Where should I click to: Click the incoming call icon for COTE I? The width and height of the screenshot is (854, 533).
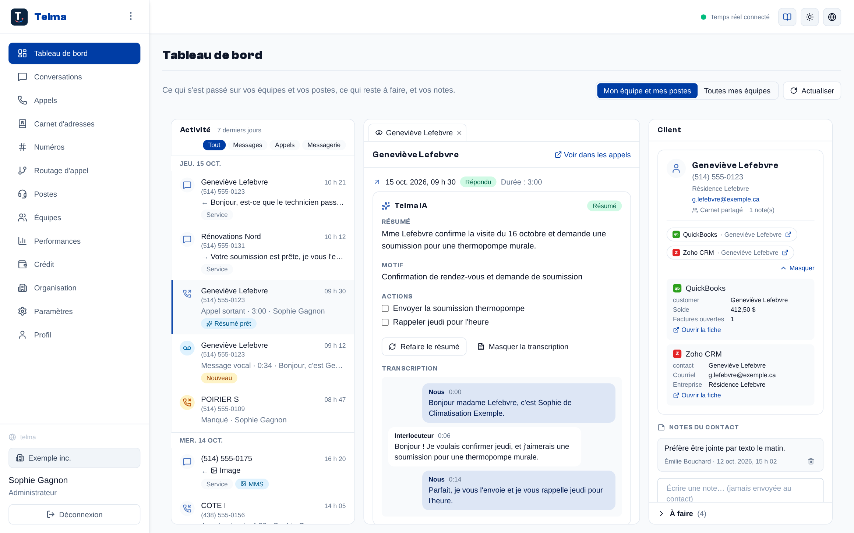(x=187, y=508)
